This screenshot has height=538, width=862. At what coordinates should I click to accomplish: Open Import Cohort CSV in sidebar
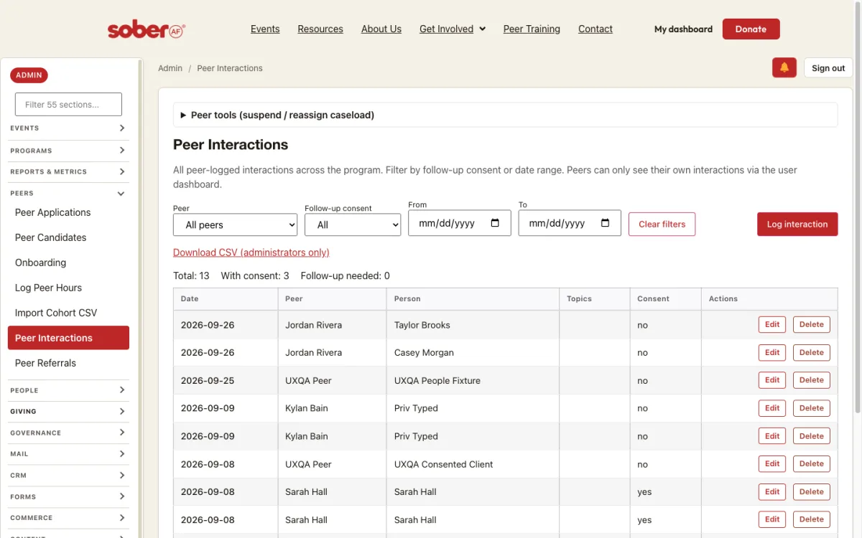tap(68, 313)
